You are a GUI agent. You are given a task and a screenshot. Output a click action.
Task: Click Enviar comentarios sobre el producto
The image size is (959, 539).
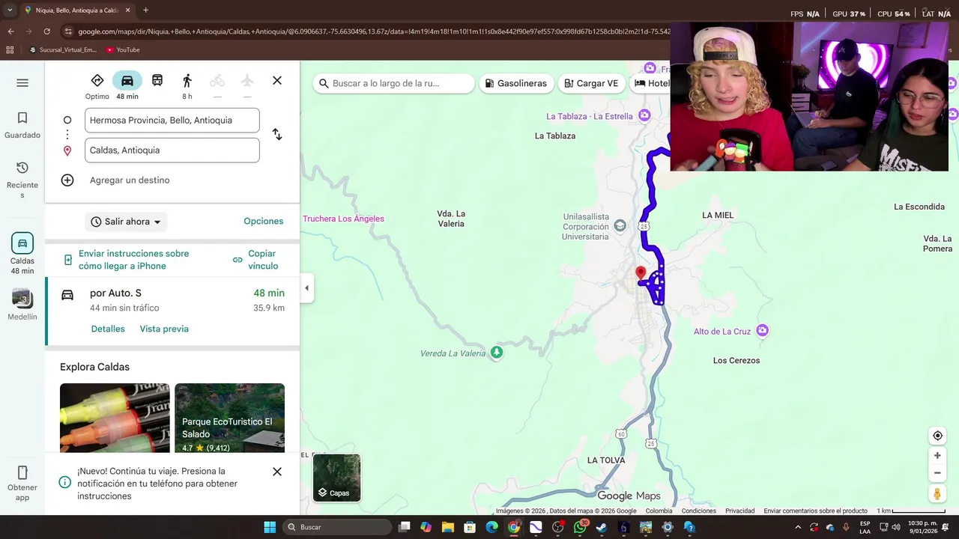[x=815, y=511]
